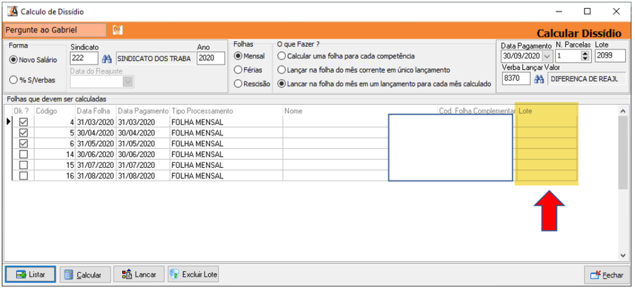Maximize the Calculo de Dissídio window
This screenshot has height=290, width=635.
[x=587, y=12]
